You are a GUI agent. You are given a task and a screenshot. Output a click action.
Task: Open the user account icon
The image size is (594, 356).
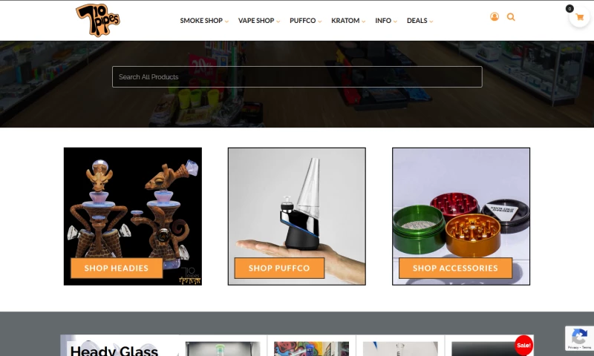[x=495, y=16]
